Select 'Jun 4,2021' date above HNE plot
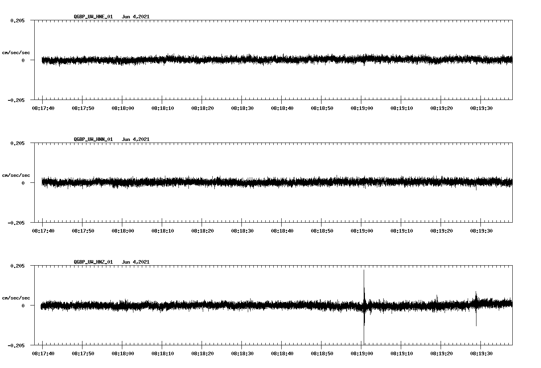 click(x=136, y=17)
